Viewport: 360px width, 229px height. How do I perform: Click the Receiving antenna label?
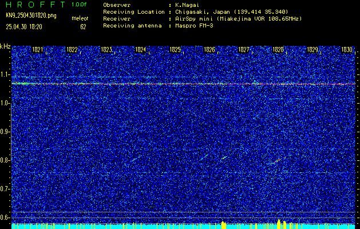click(x=132, y=26)
